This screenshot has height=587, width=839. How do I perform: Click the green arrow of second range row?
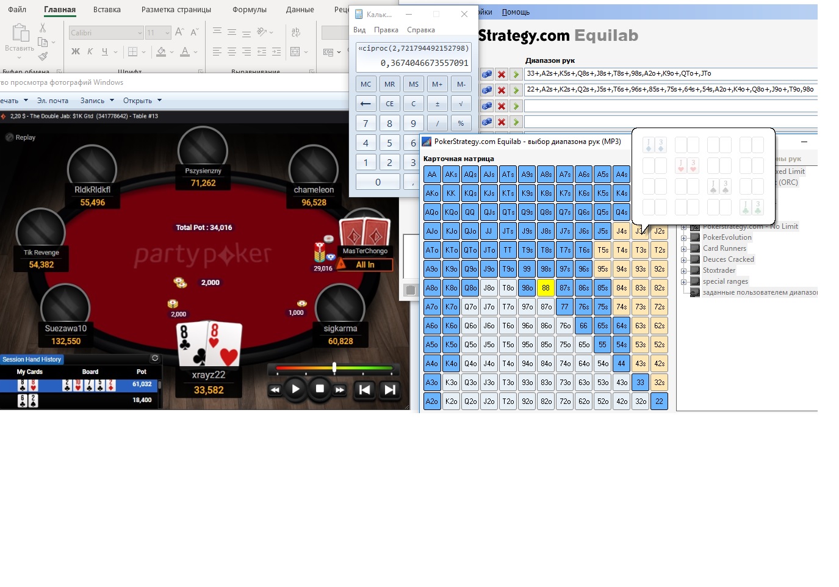point(516,90)
